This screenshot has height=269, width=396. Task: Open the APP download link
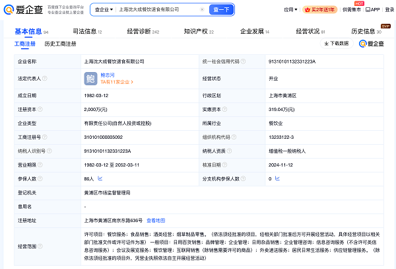point(372,10)
